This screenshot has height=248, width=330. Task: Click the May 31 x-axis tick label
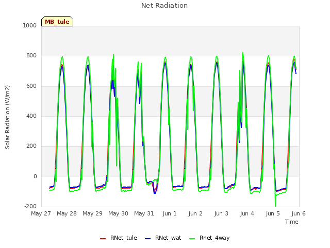(x=144, y=213)
